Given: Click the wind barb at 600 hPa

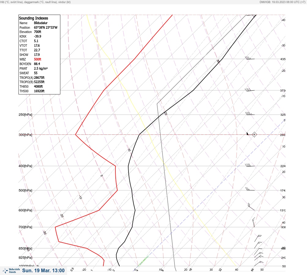Looking at the screenshot, I should 251,207.
